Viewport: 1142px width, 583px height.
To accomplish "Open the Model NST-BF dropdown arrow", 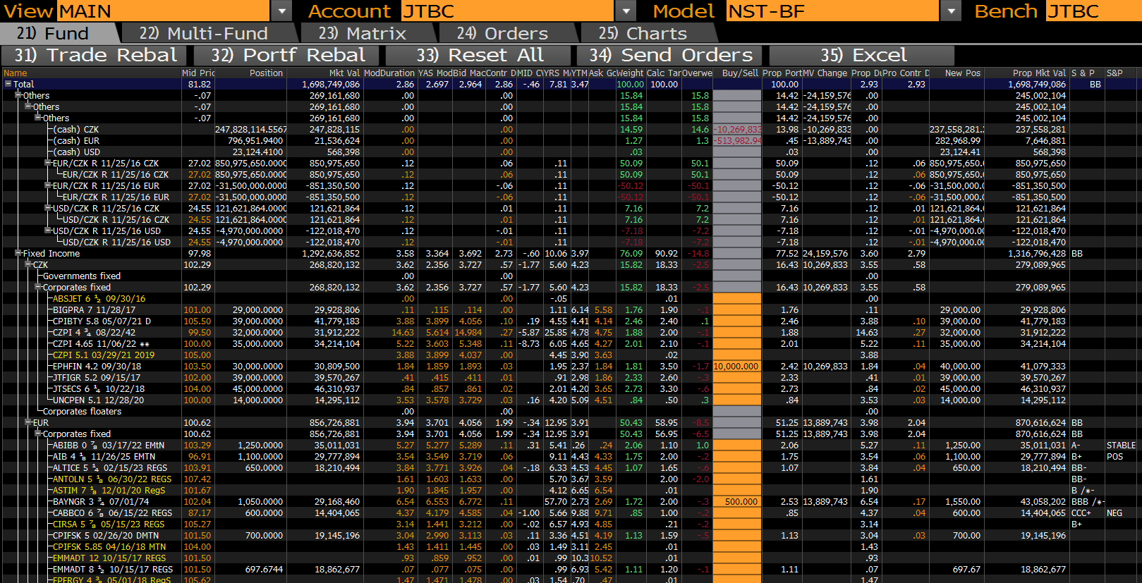I will (x=952, y=11).
